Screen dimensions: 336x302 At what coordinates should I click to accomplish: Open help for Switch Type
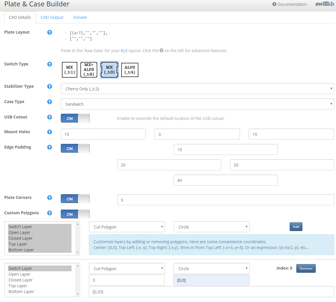(x=49, y=64)
